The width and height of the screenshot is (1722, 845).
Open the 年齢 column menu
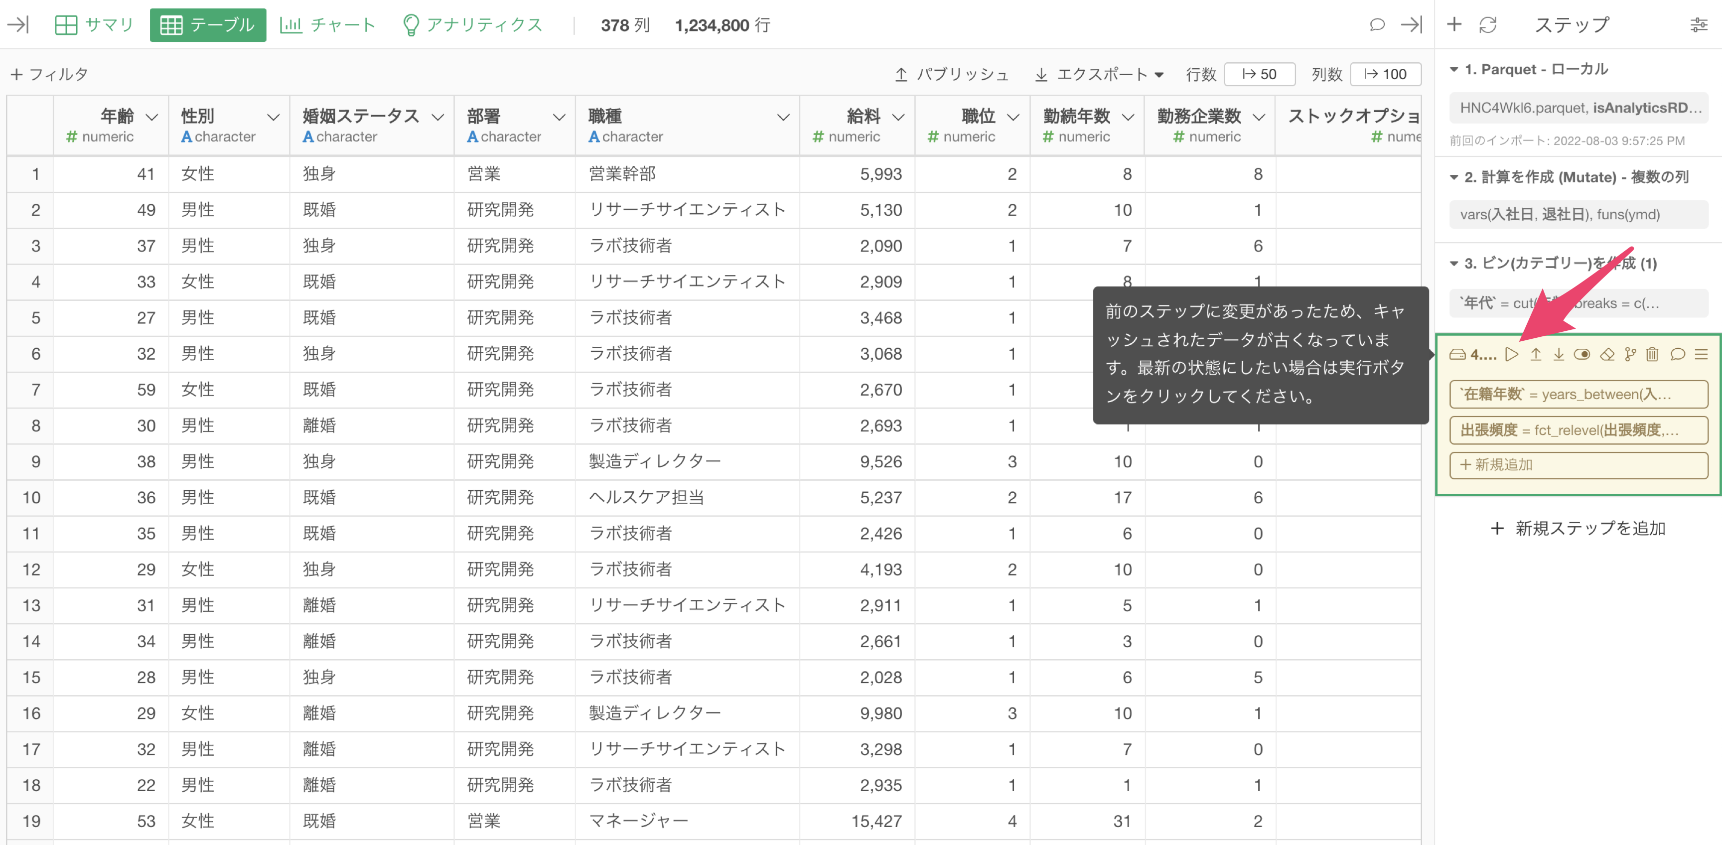pyautogui.click(x=152, y=117)
